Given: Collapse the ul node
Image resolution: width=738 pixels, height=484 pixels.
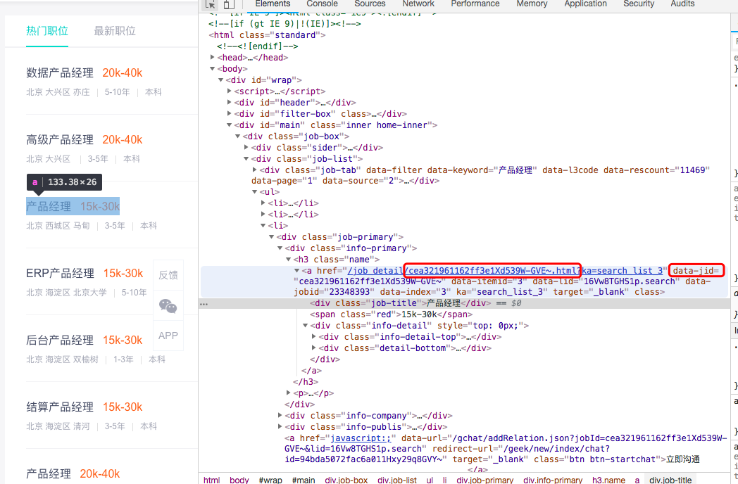Looking at the screenshot, I should (255, 192).
